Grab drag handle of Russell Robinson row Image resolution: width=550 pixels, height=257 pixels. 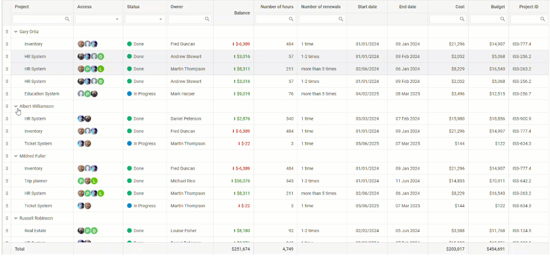click(7, 218)
